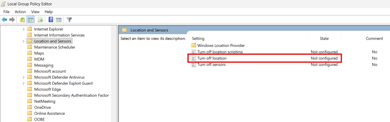This screenshot has height=122, width=390.
Task: Sort by the State column header
Action: [324, 39]
